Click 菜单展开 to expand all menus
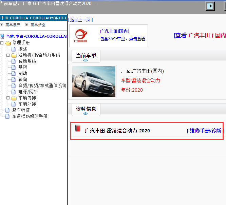 pyautogui.click(x=12, y=25)
